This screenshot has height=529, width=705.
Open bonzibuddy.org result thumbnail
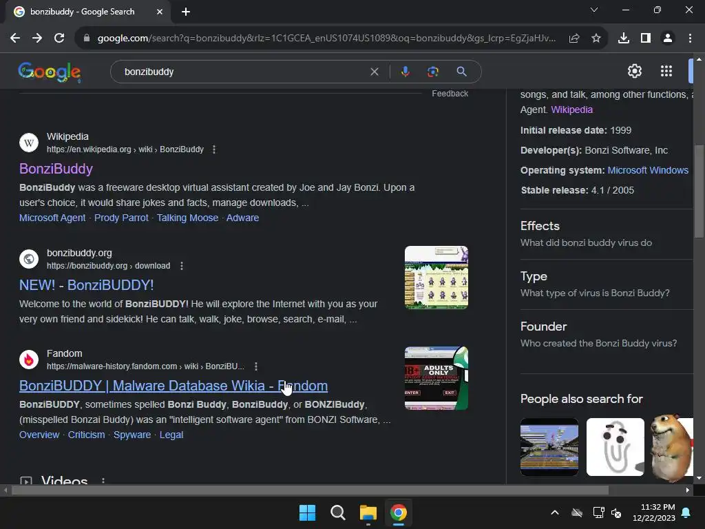[x=436, y=278]
